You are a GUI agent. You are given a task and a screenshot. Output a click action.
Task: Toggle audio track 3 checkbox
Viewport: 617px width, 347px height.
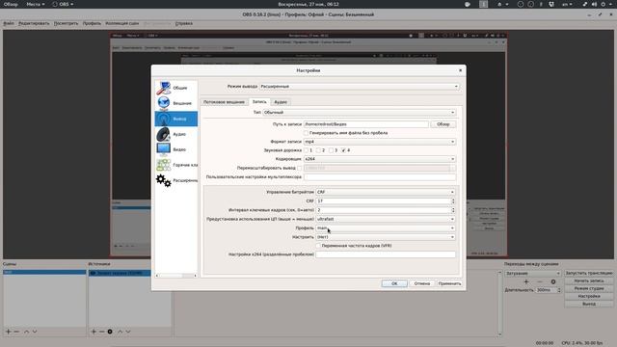[x=331, y=150]
